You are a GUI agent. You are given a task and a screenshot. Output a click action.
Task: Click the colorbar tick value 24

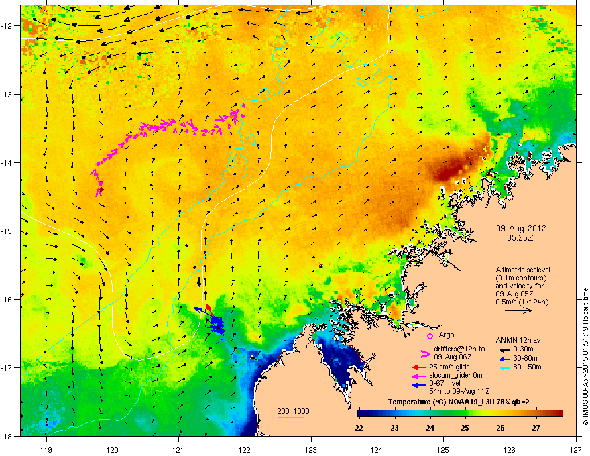pyautogui.click(x=430, y=428)
